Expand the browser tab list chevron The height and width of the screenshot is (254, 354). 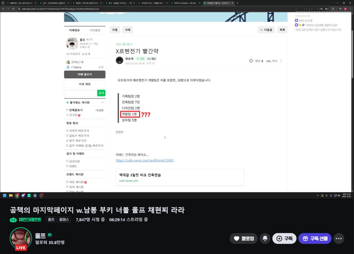(x=3, y=3)
